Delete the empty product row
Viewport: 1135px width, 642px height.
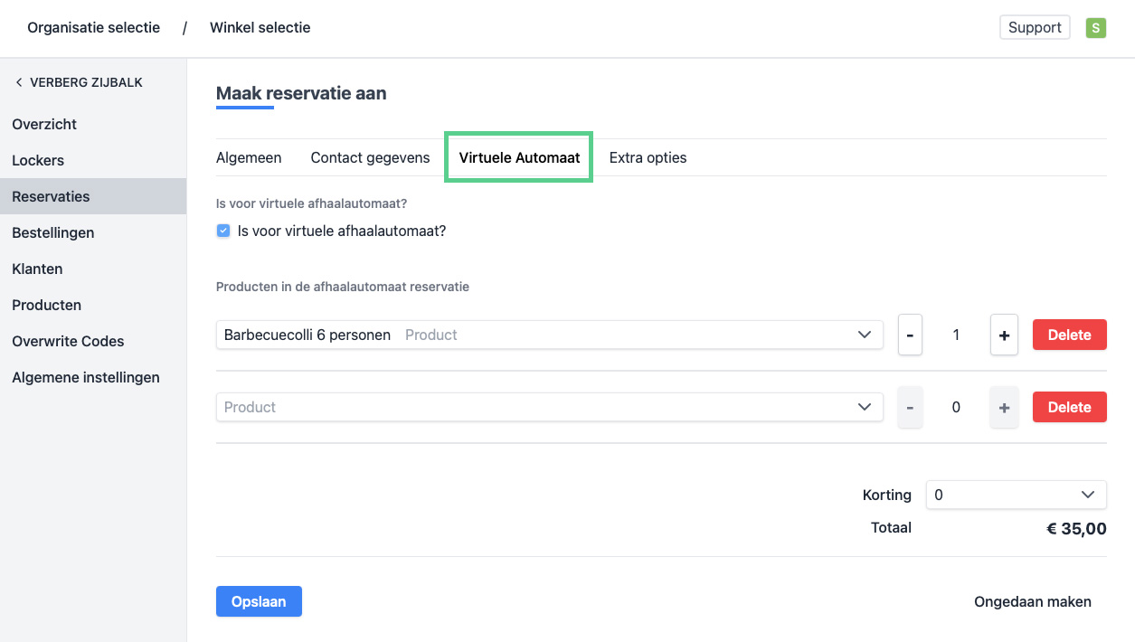coord(1069,407)
